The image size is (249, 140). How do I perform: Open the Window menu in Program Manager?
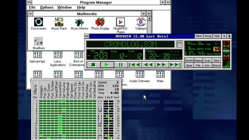(64, 7)
